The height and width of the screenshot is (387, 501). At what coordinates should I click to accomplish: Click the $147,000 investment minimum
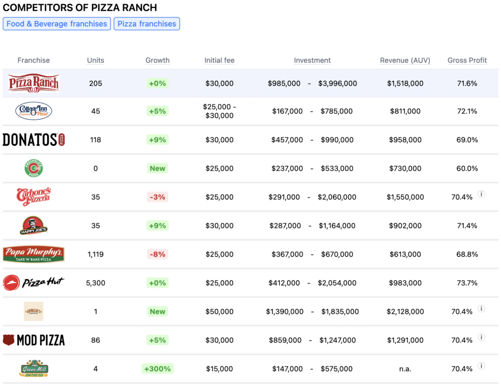(x=287, y=369)
